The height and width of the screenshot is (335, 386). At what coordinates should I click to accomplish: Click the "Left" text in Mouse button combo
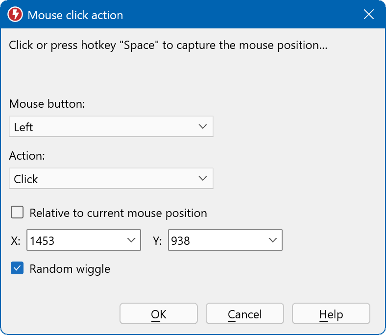24,127
